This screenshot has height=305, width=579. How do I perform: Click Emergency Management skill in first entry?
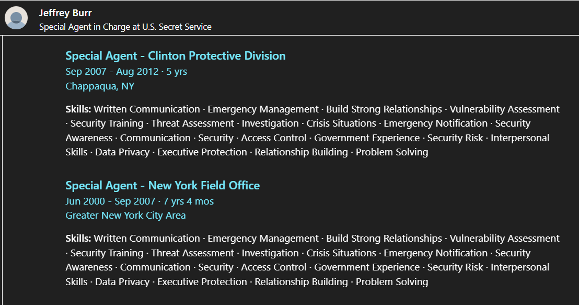(263, 109)
